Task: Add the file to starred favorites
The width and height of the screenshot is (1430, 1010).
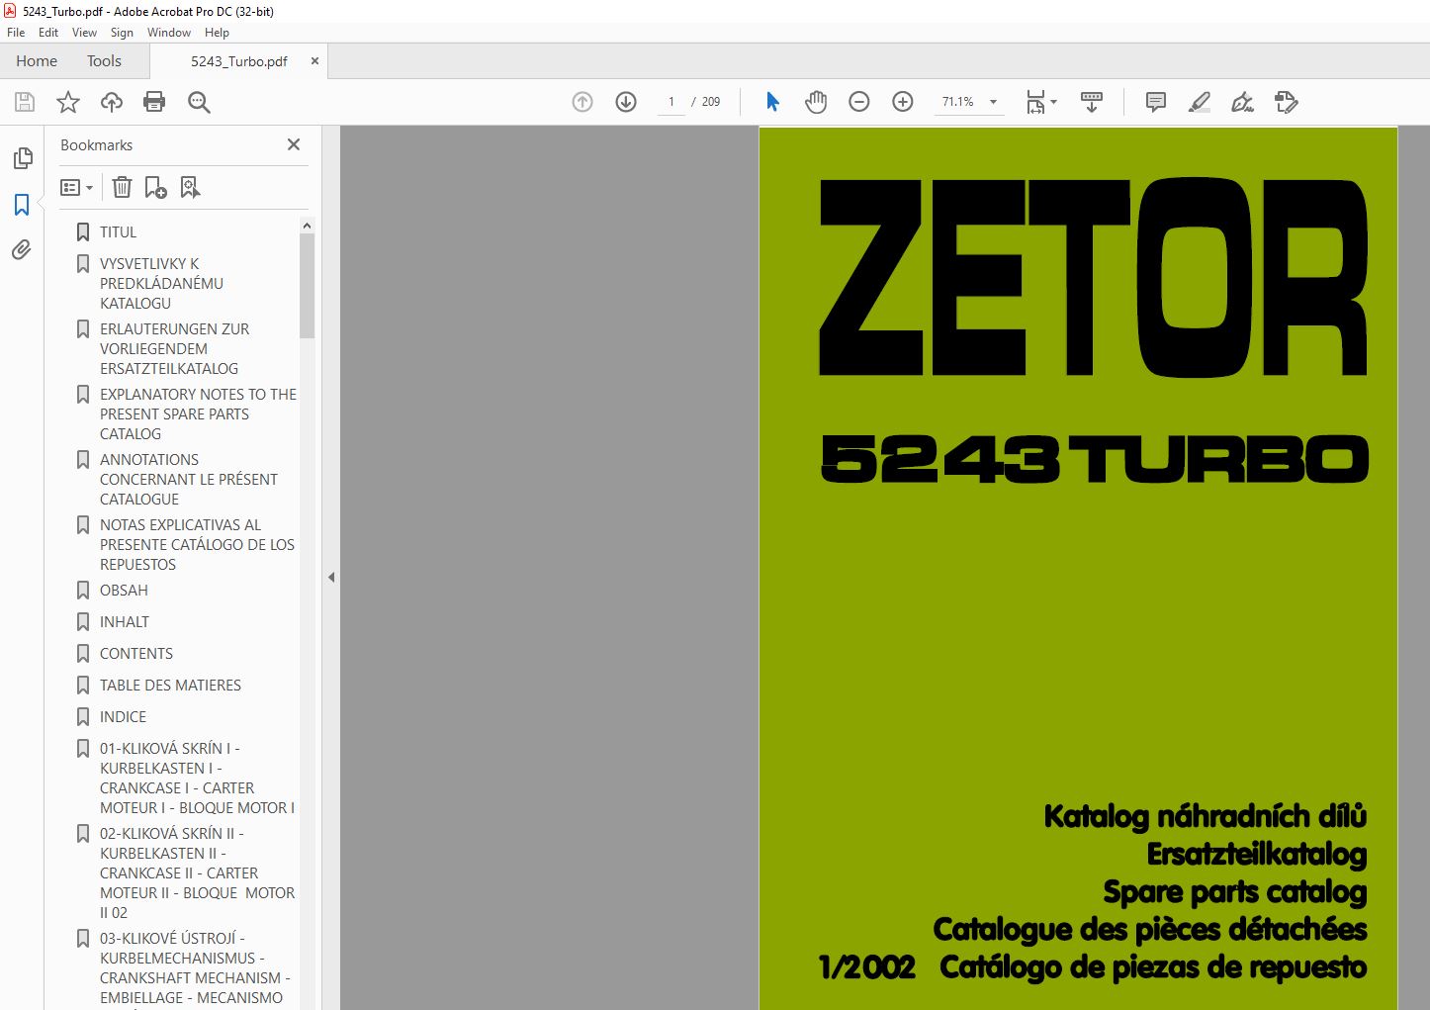Action: point(68,102)
